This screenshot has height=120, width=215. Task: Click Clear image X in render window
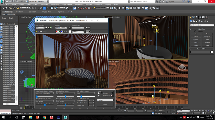[46, 32]
